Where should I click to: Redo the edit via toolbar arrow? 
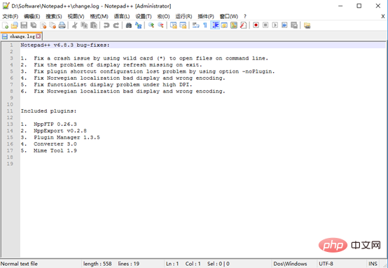tap(116, 25)
